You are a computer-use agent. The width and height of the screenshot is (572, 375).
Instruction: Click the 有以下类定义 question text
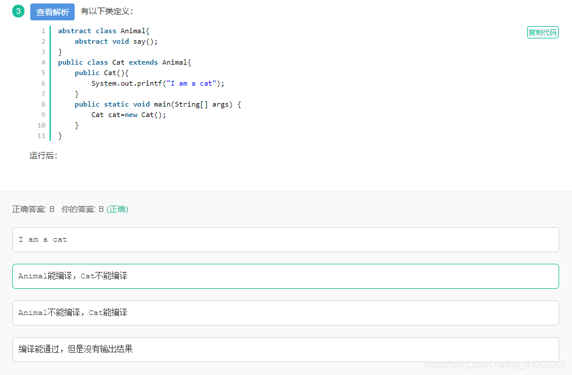(x=107, y=11)
